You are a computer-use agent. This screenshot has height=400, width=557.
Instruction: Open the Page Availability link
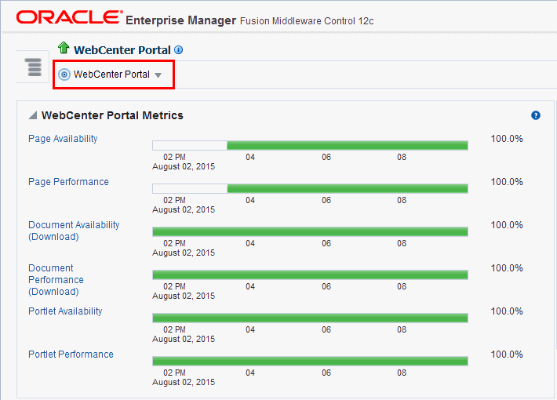tap(63, 139)
